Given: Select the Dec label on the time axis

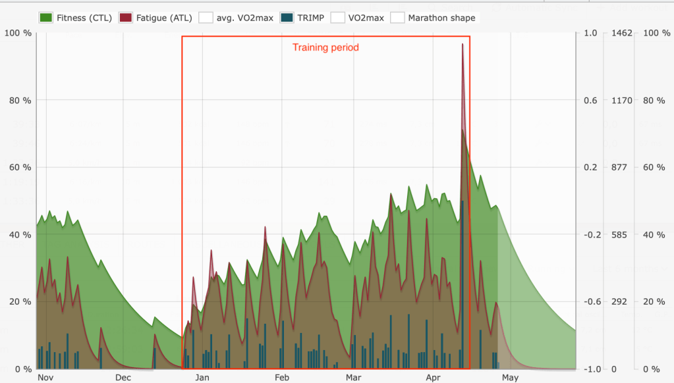Looking at the screenshot, I should (x=123, y=378).
